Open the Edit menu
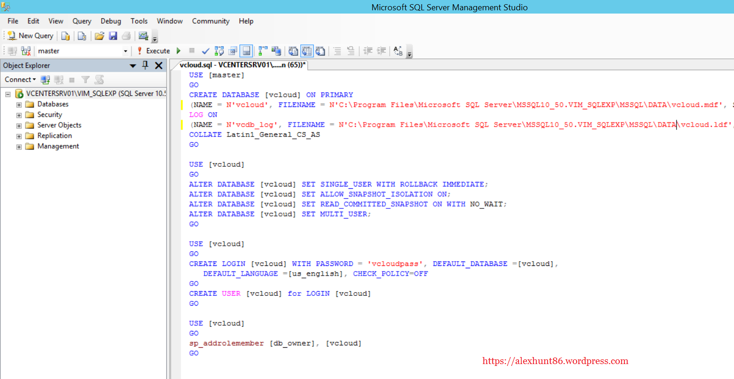The height and width of the screenshot is (379, 734). pos(33,21)
